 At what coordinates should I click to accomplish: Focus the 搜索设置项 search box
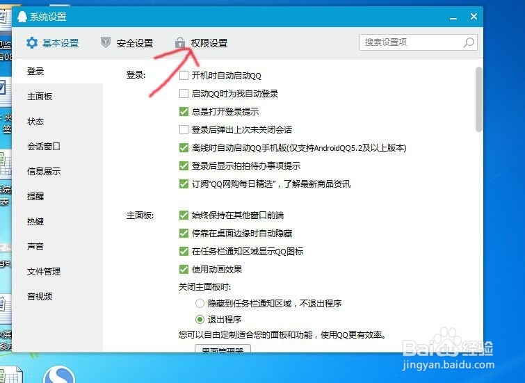click(x=418, y=42)
